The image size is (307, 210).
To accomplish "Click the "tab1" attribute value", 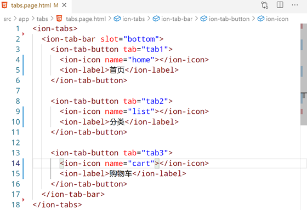I will click(155, 49).
